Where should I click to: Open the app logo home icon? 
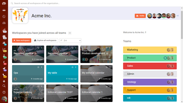tap(4, 3)
